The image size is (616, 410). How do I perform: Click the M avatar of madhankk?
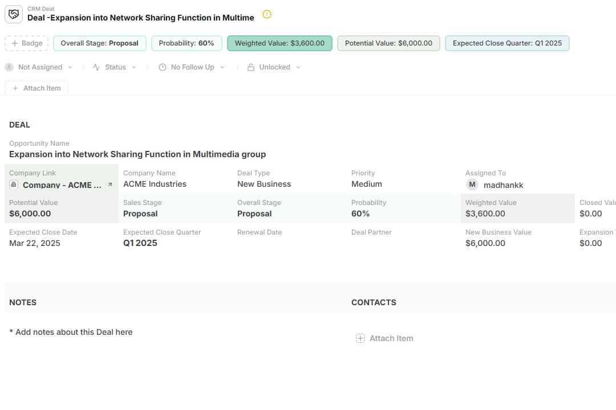472,184
